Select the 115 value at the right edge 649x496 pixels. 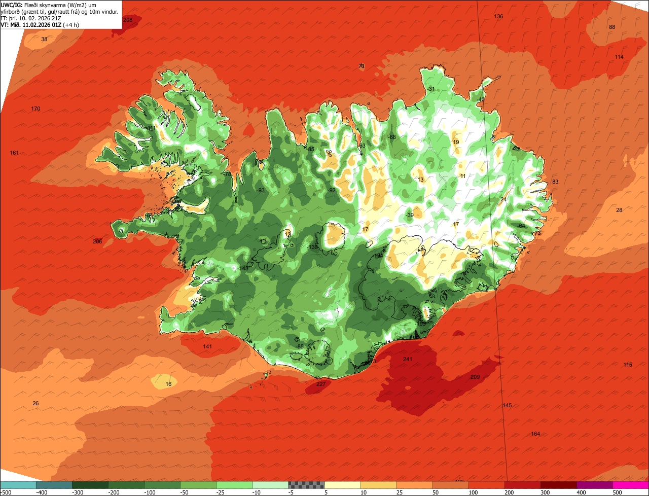628,365
